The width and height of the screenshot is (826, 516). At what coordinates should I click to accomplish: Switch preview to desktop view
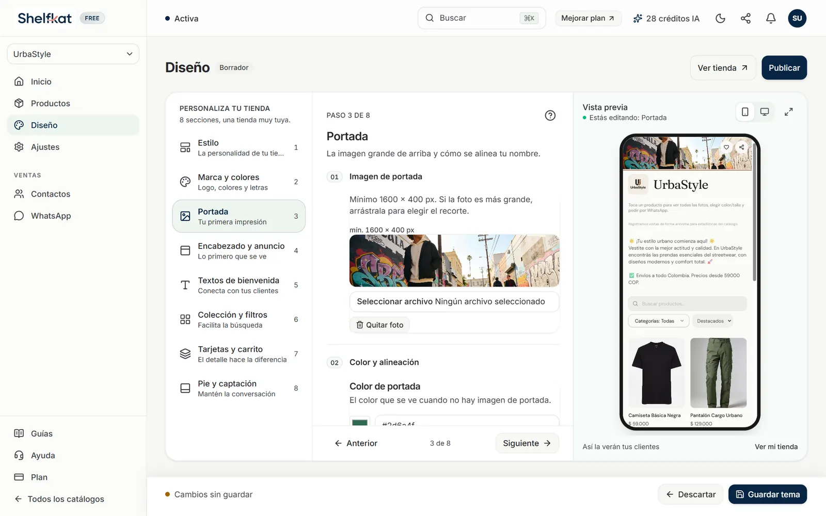coord(765,112)
